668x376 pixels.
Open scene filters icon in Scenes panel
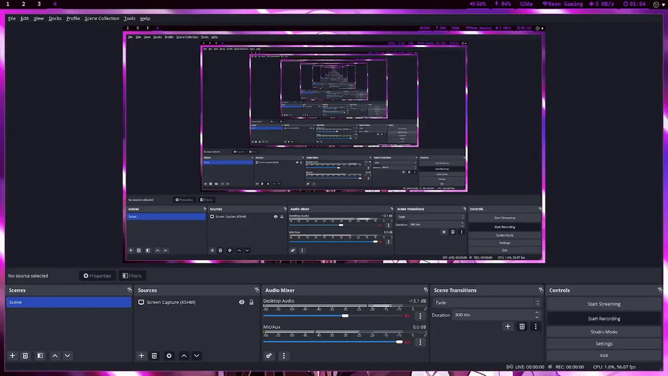pyautogui.click(x=40, y=356)
